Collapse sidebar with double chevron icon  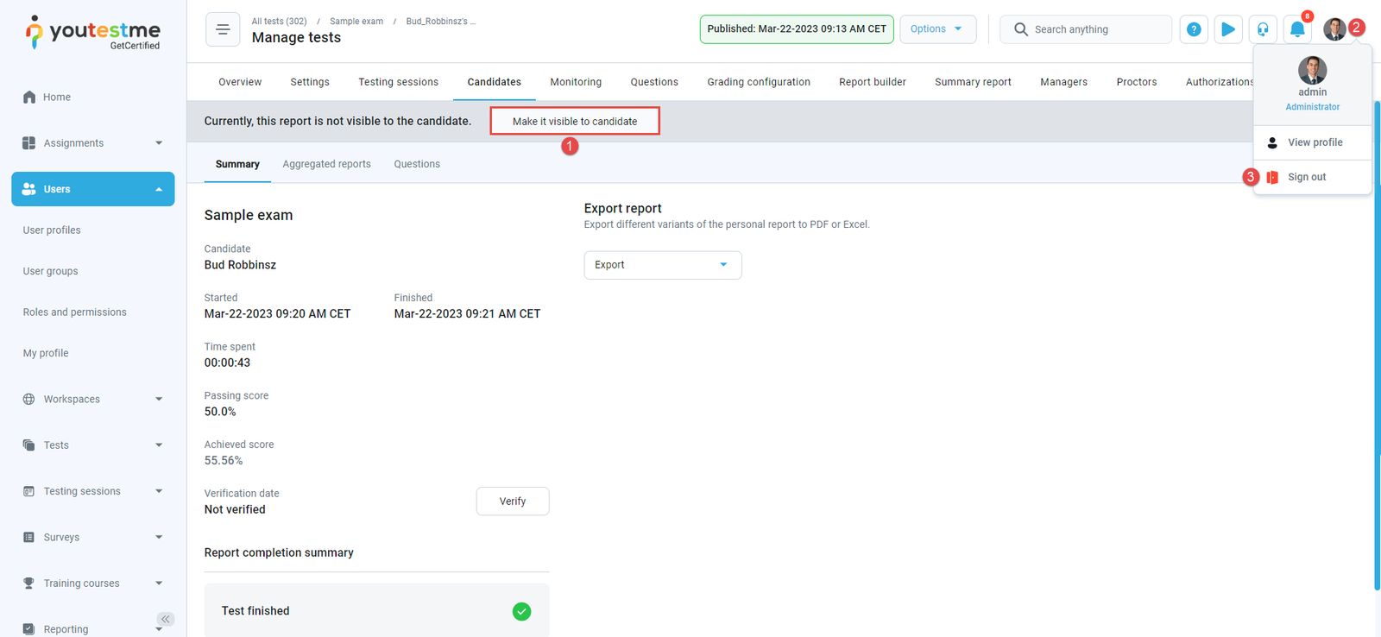(x=165, y=619)
